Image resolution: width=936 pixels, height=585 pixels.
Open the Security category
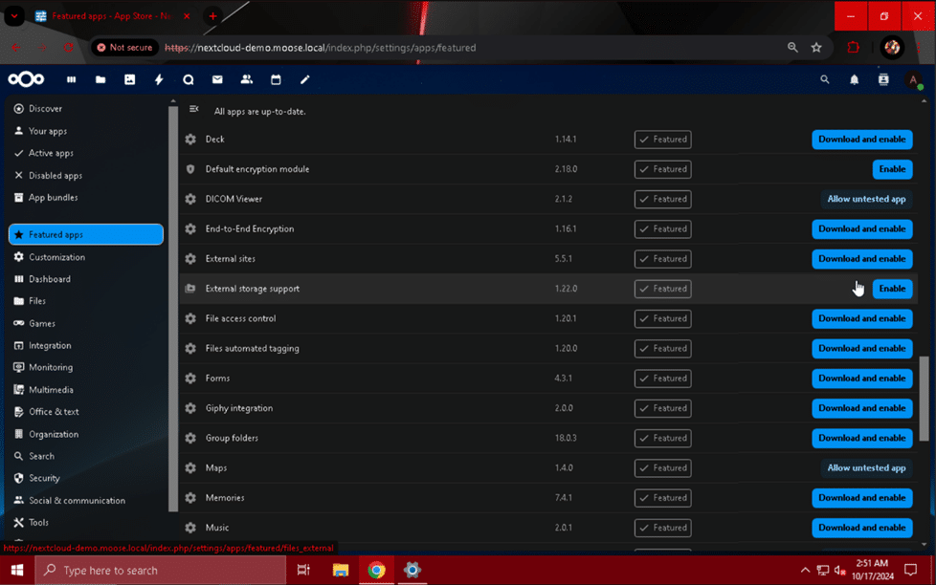(x=86, y=478)
